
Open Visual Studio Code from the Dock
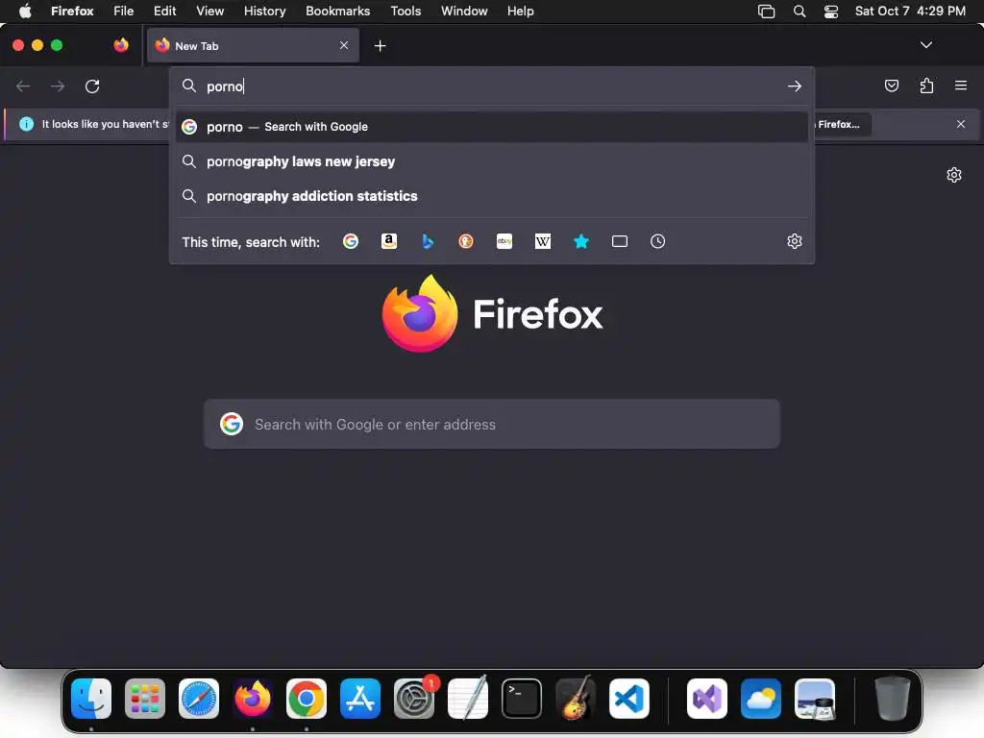629,698
